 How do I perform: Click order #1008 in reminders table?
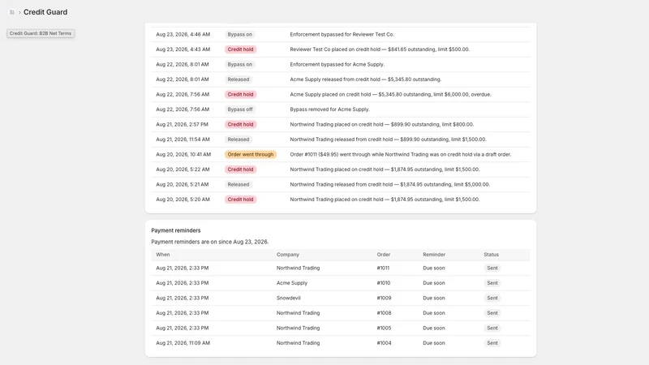[x=384, y=313]
